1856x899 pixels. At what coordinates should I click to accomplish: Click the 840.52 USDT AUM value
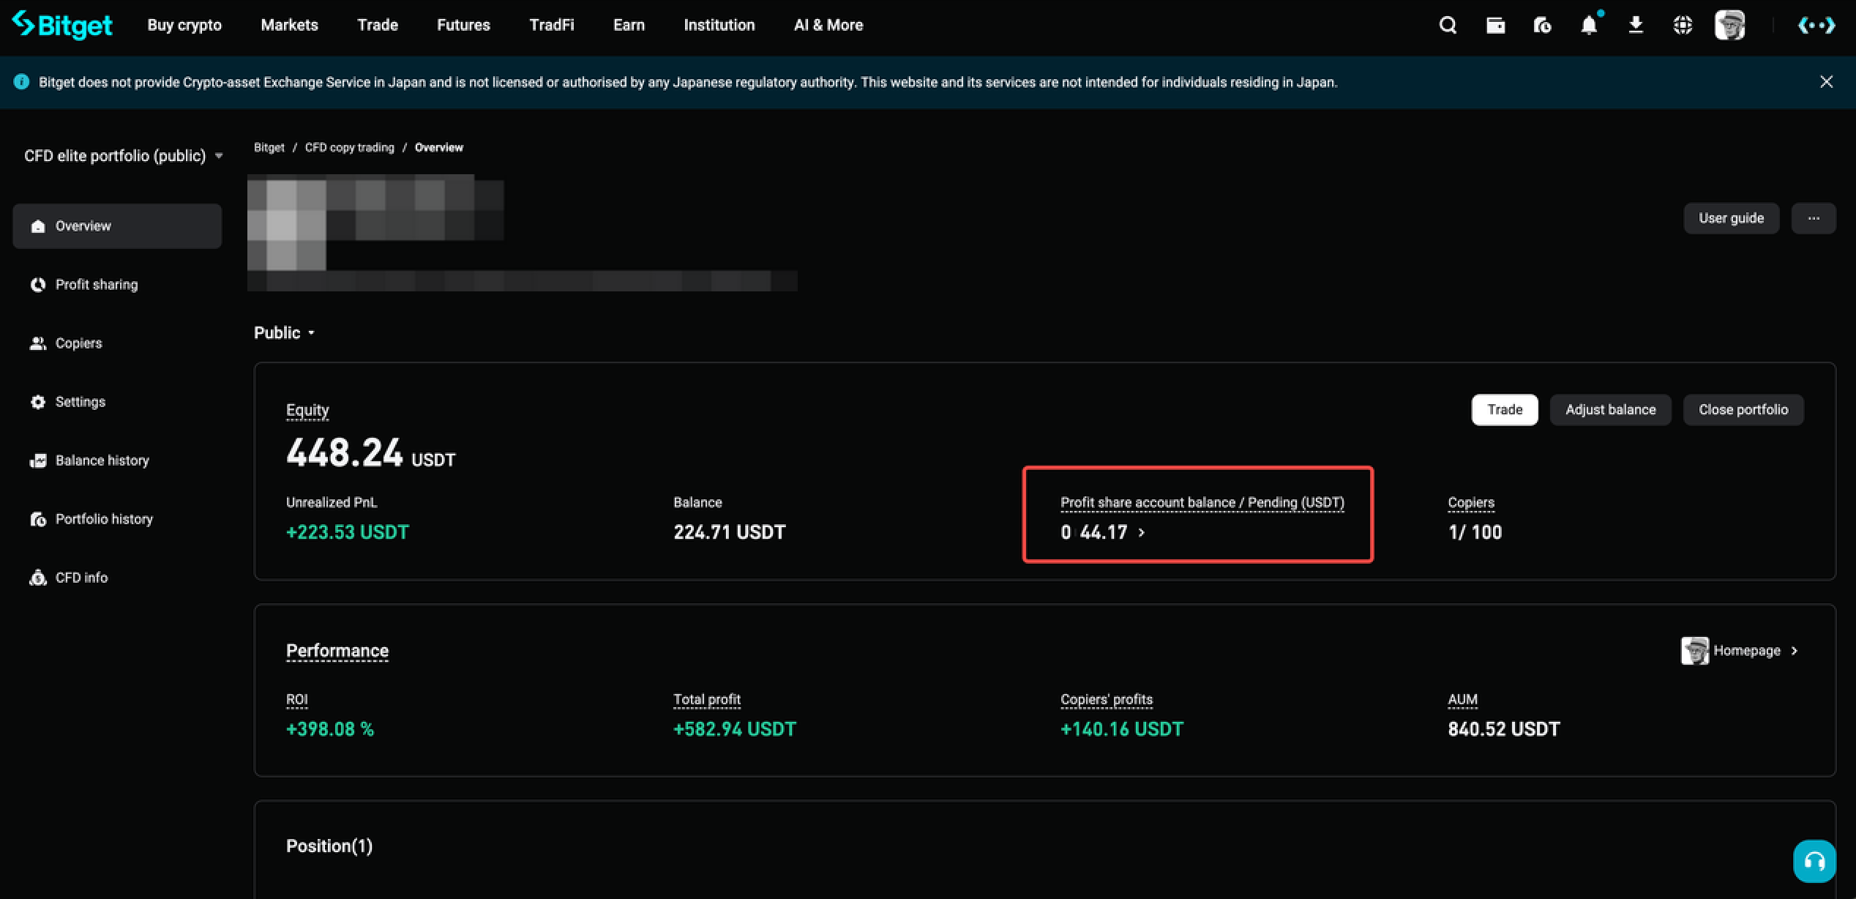coord(1504,729)
